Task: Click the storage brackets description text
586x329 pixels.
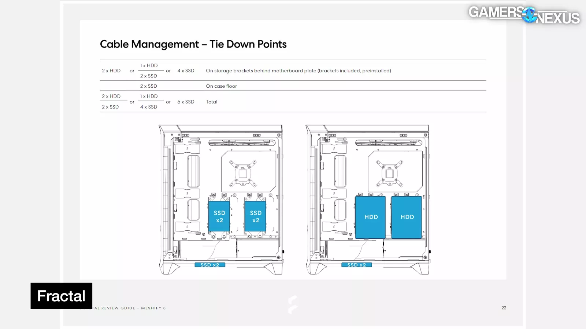Action: coord(298,71)
